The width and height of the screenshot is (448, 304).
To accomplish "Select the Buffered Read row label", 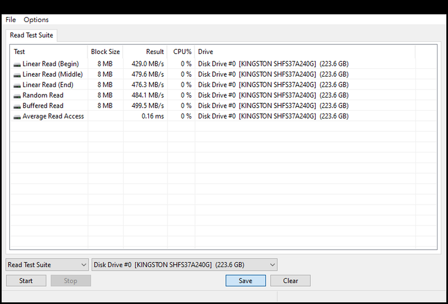I will point(43,106).
